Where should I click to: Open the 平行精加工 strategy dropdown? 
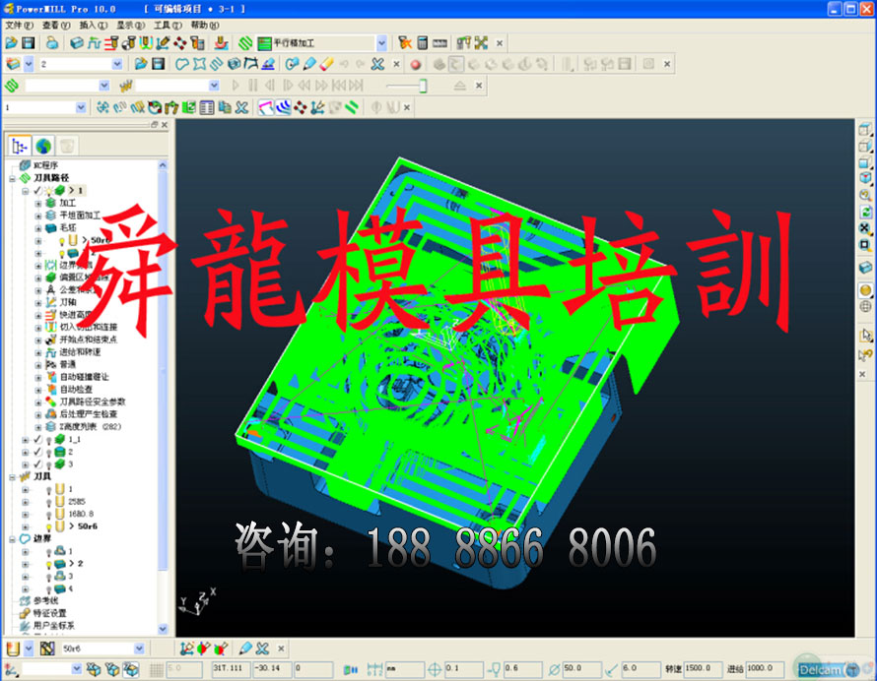(381, 43)
